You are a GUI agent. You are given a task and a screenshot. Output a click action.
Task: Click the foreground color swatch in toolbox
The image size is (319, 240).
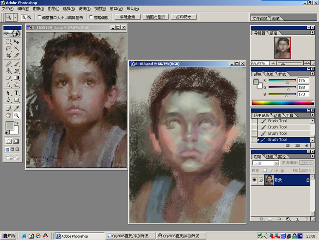10,126
